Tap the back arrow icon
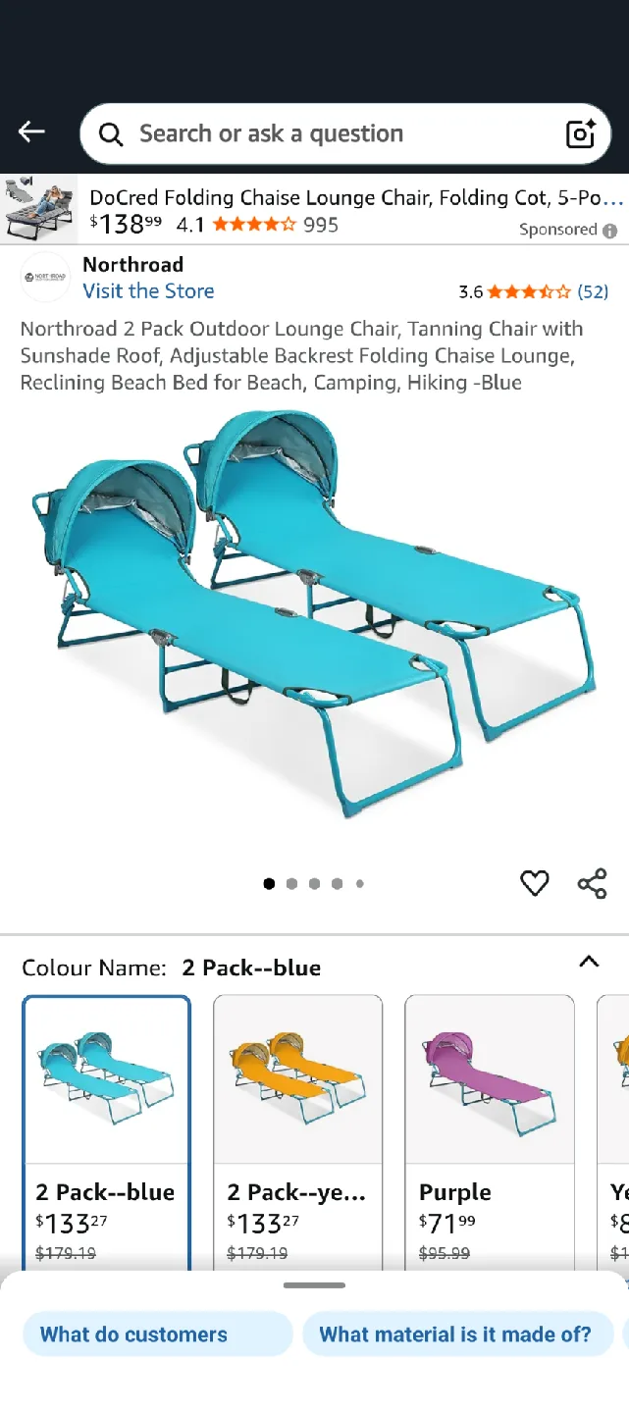Image resolution: width=629 pixels, height=1413 pixels. click(31, 132)
